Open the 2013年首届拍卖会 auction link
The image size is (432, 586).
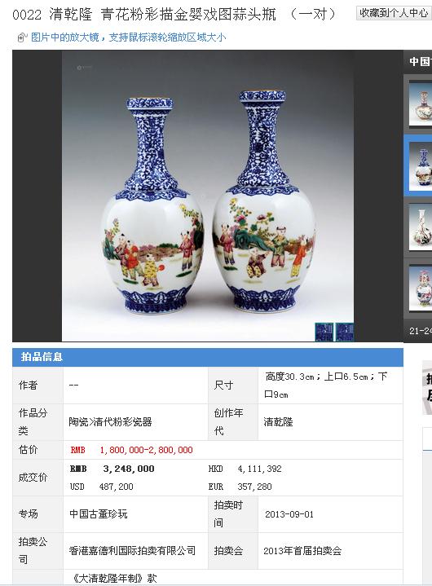(302, 550)
